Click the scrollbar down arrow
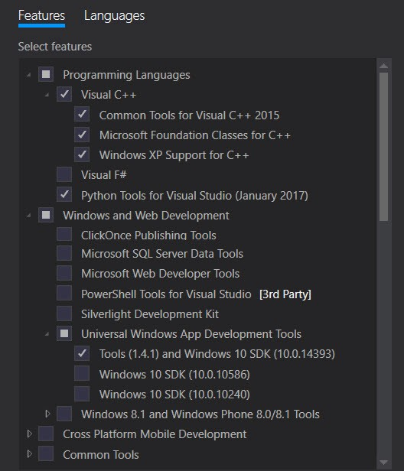 pos(383,463)
